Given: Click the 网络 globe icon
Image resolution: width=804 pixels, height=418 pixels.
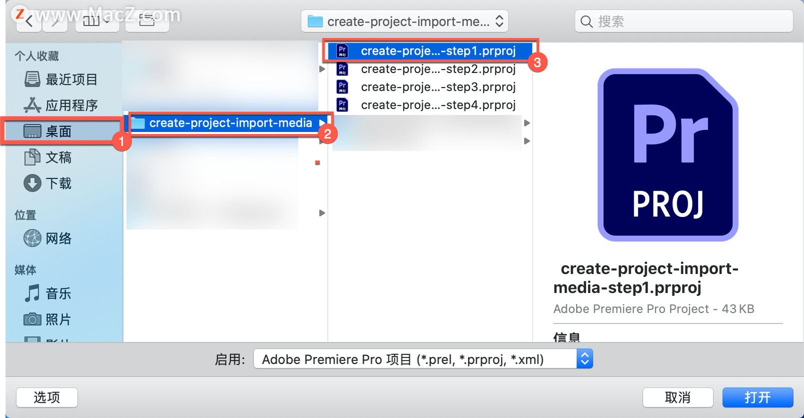Looking at the screenshot, I should (x=32, y=238).
